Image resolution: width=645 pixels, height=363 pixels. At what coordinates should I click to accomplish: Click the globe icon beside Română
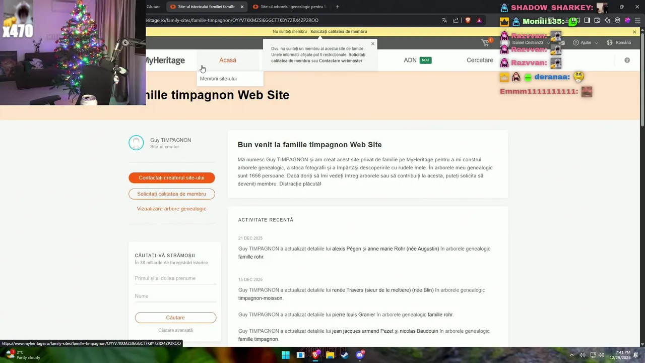[x=610, y=43]
